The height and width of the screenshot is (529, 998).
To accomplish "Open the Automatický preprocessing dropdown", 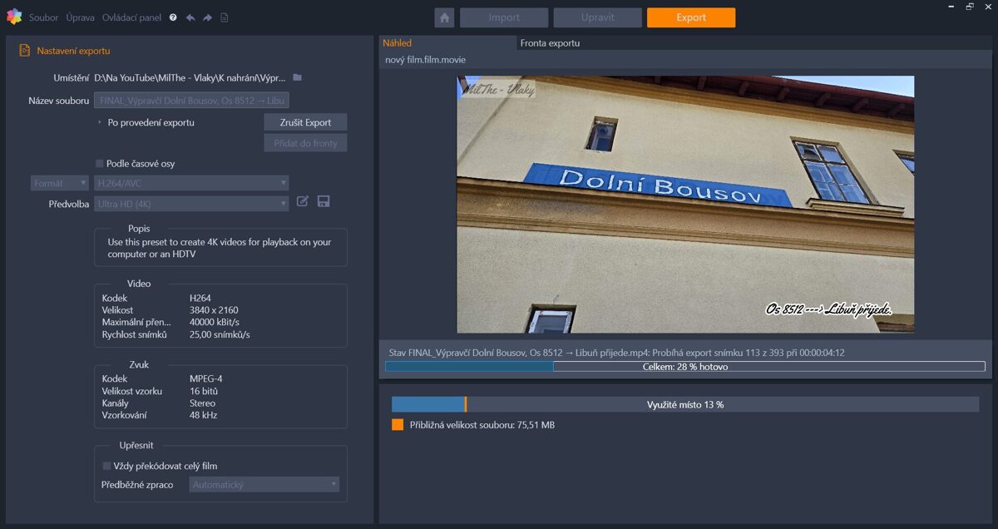I will coord(264,484).
